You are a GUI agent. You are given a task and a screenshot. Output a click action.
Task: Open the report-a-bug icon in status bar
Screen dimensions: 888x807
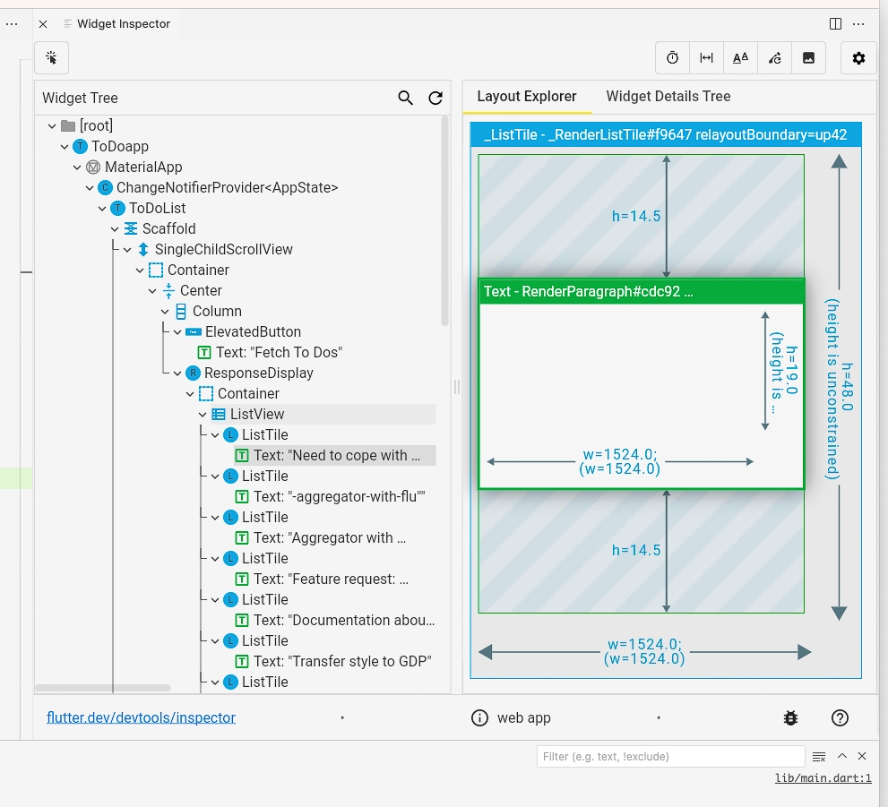(x=789, y=717)
